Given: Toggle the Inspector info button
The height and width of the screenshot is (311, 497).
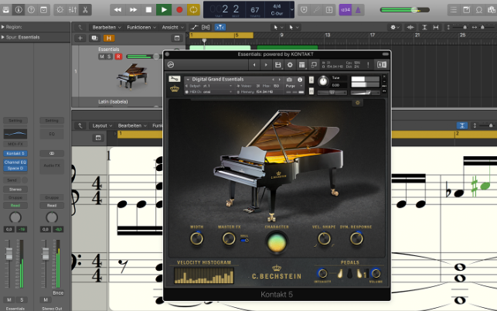Looking at the screenshot, I should 19,10.
